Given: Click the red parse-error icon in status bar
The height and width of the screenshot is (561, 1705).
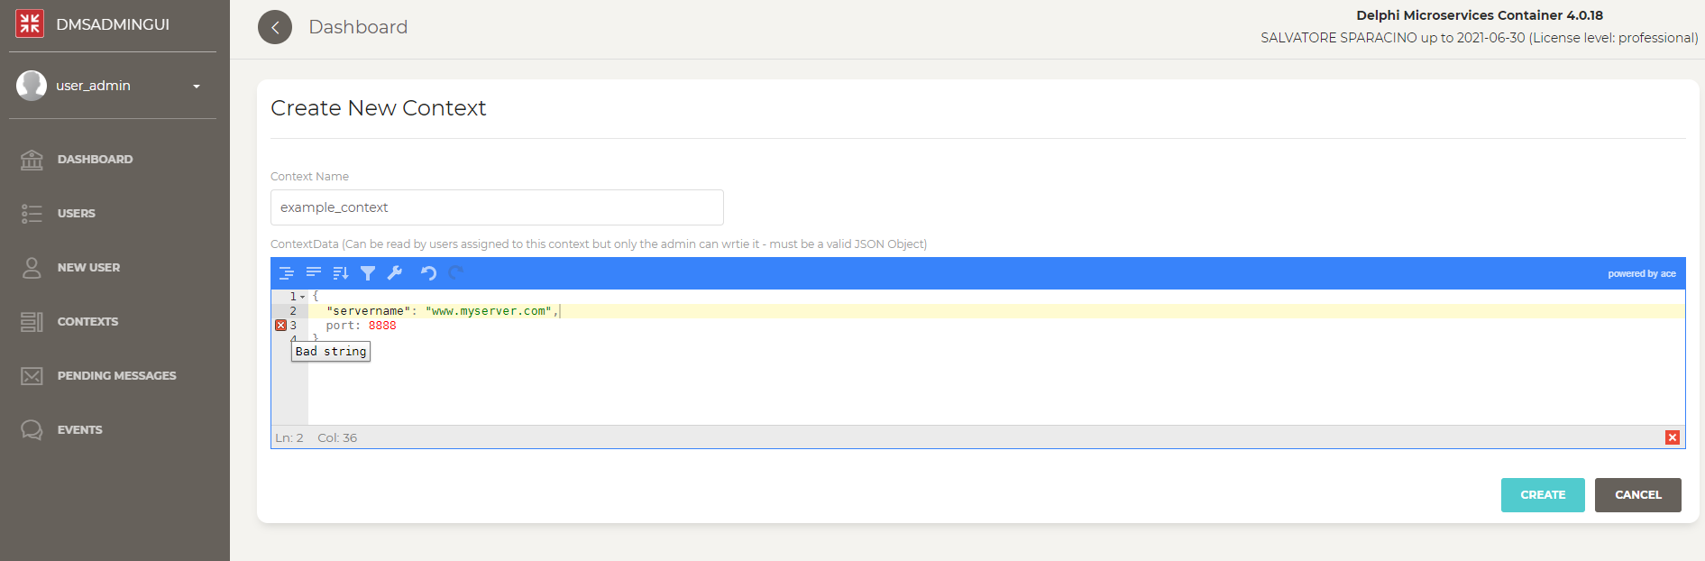Looking at the screenshot, I should (x=1673, y=437).
